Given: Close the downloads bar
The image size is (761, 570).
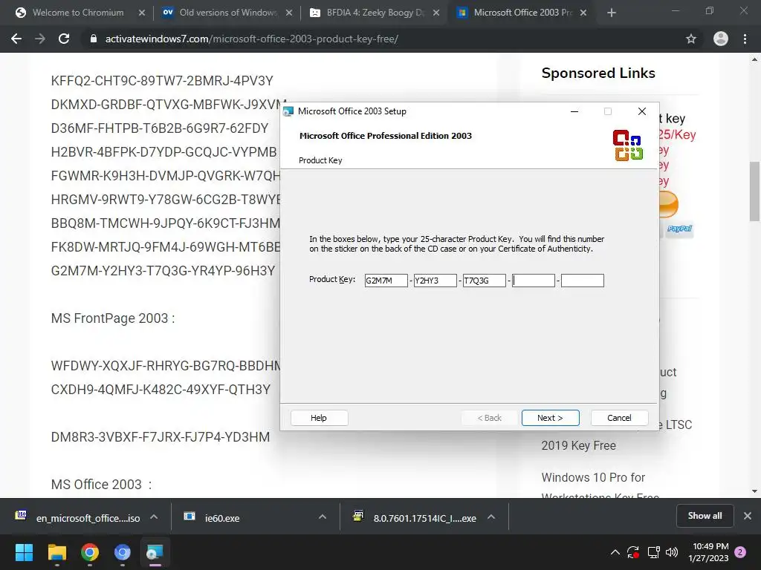Looking at the screenshot, I should click(748, 516).
